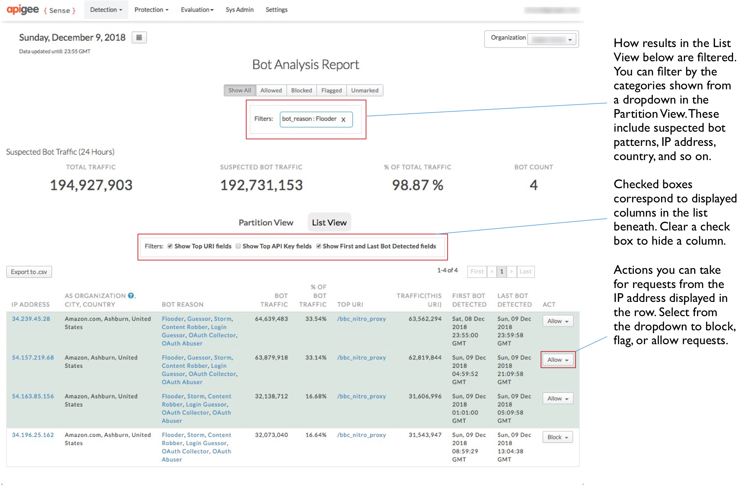Screen dimensions: 750x485
Task: Go to next page arrow in pagination
Action: click(511, 271)
